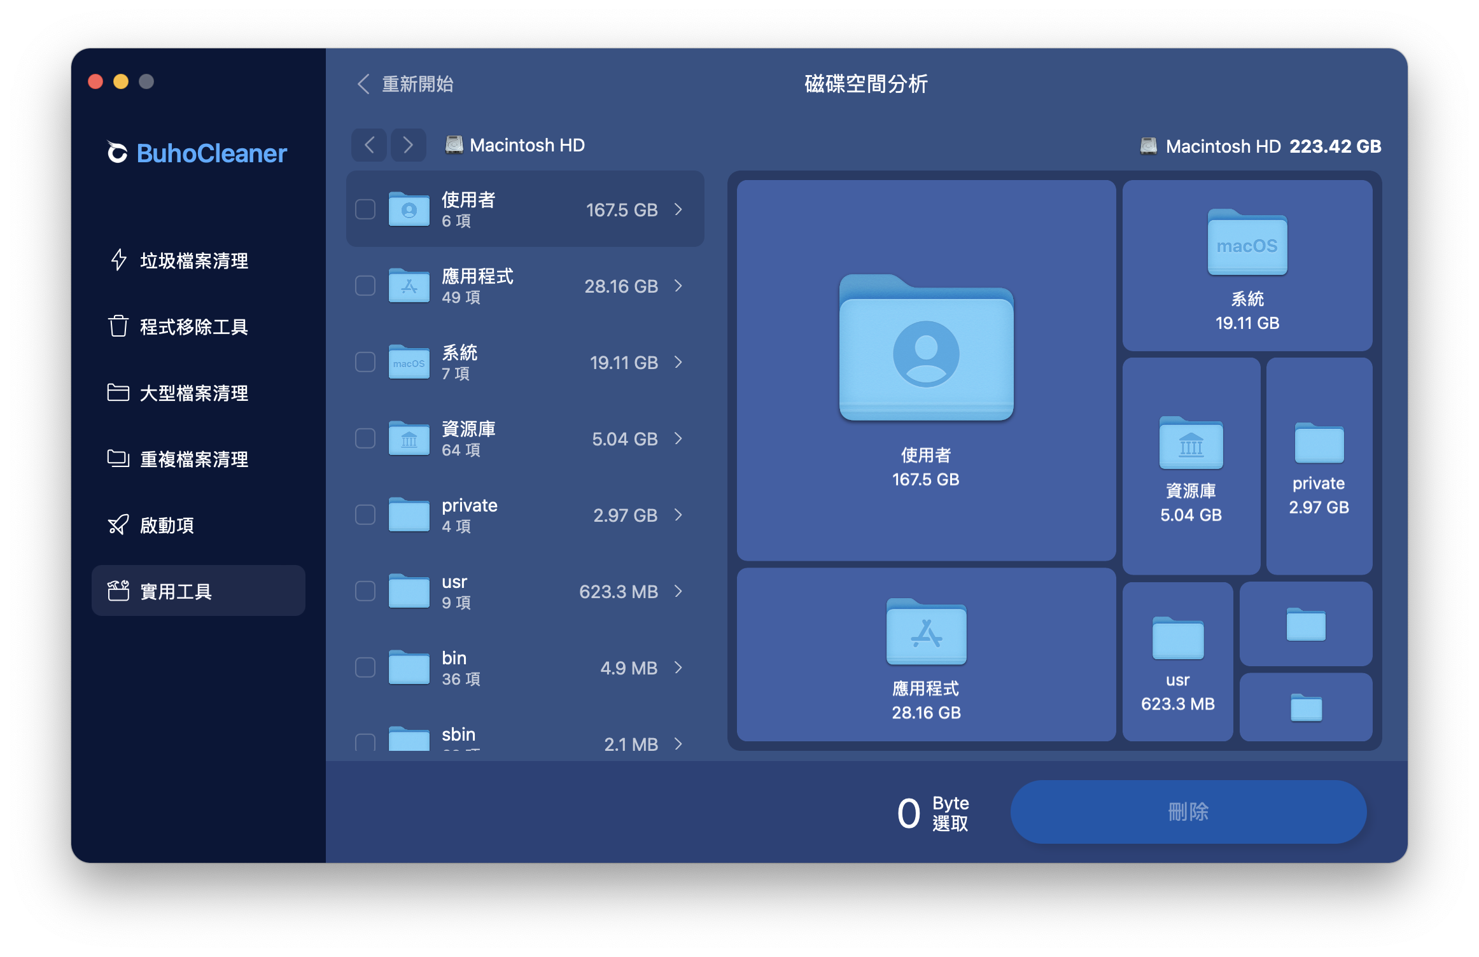Screen dimensions: 1479x957
Task: Click the usr folder icon in treemap
Action: coord(1178,638)
